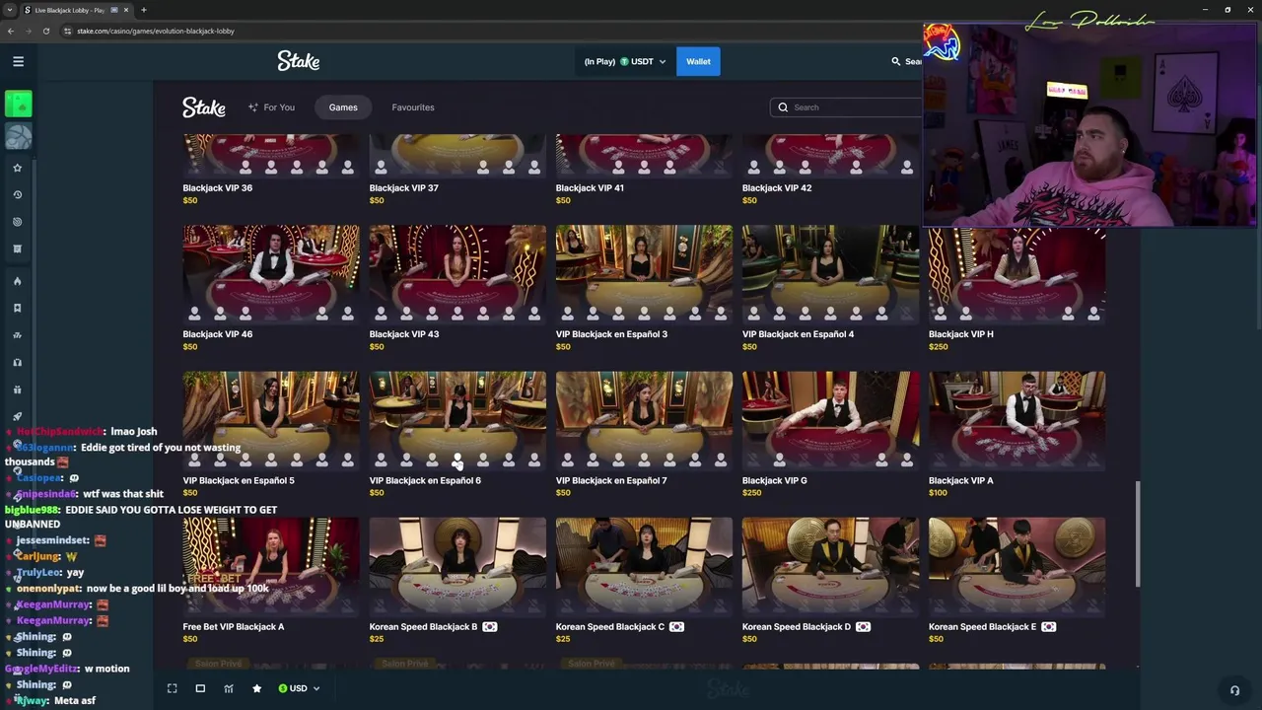The image size is (1262, 710).
Task: Open the browser tab search dropdown
Action: [10, 10]
